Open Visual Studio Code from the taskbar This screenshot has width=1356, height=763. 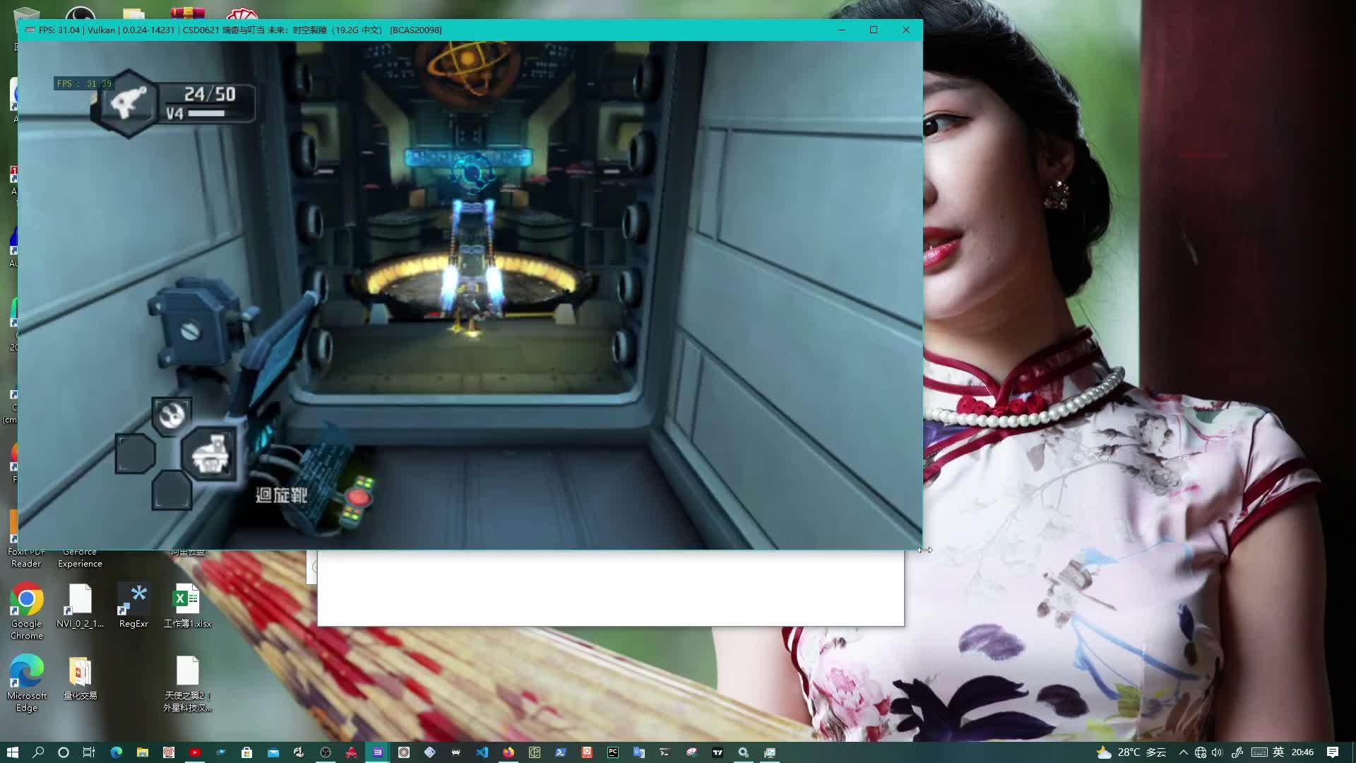click(483, 752)
